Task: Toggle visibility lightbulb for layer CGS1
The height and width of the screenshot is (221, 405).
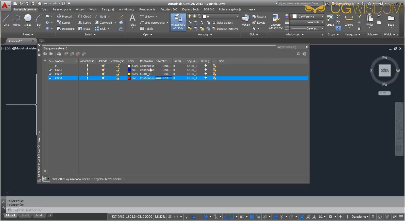Action: pyautogui.click(x=88, y=70)
